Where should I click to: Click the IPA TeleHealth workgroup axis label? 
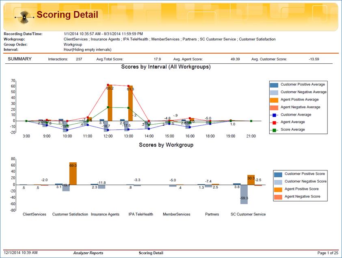[x=141, y=214]
